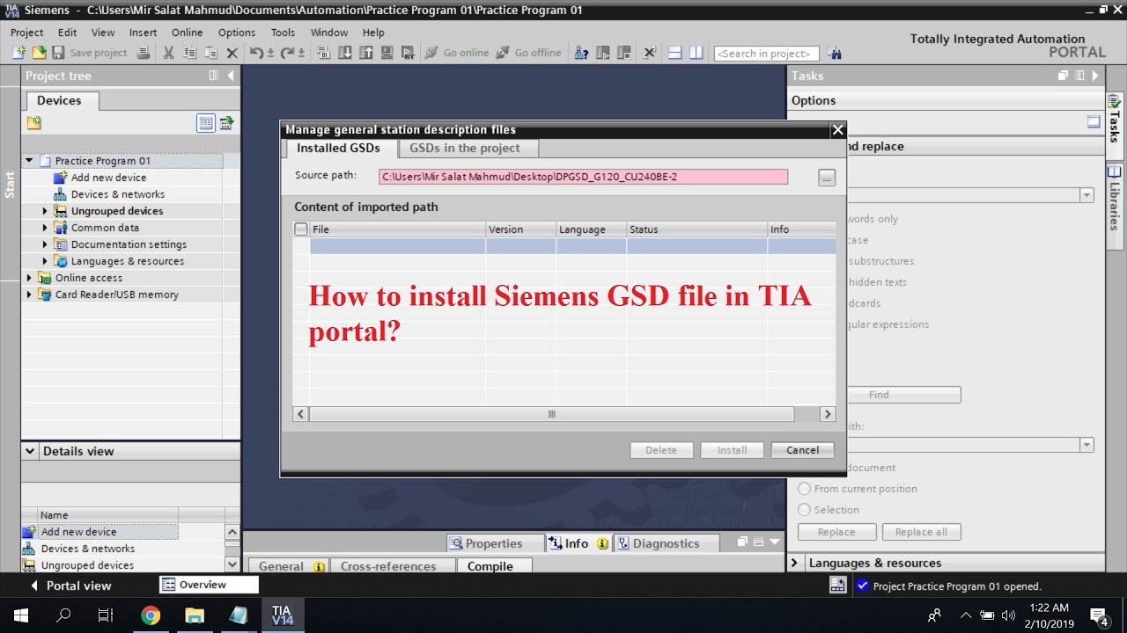Viewport: 1127px width, 633px height.
Task: Click Go online in toolbar
Action: click(x=456, y=53)
